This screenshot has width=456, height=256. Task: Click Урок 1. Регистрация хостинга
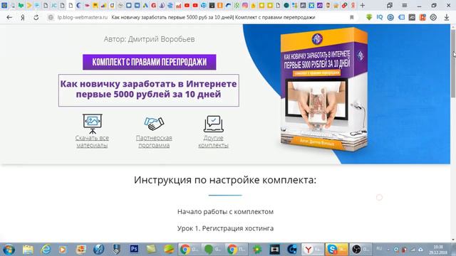coord(225,228)
